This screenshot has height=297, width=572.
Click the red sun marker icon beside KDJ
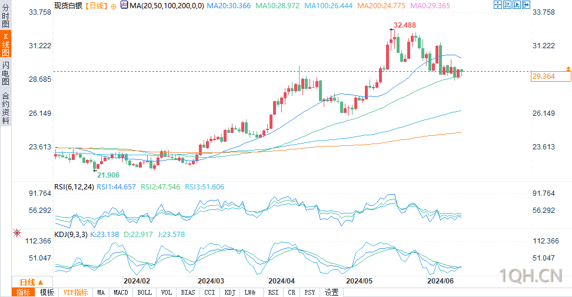click(x=17, y=233)
